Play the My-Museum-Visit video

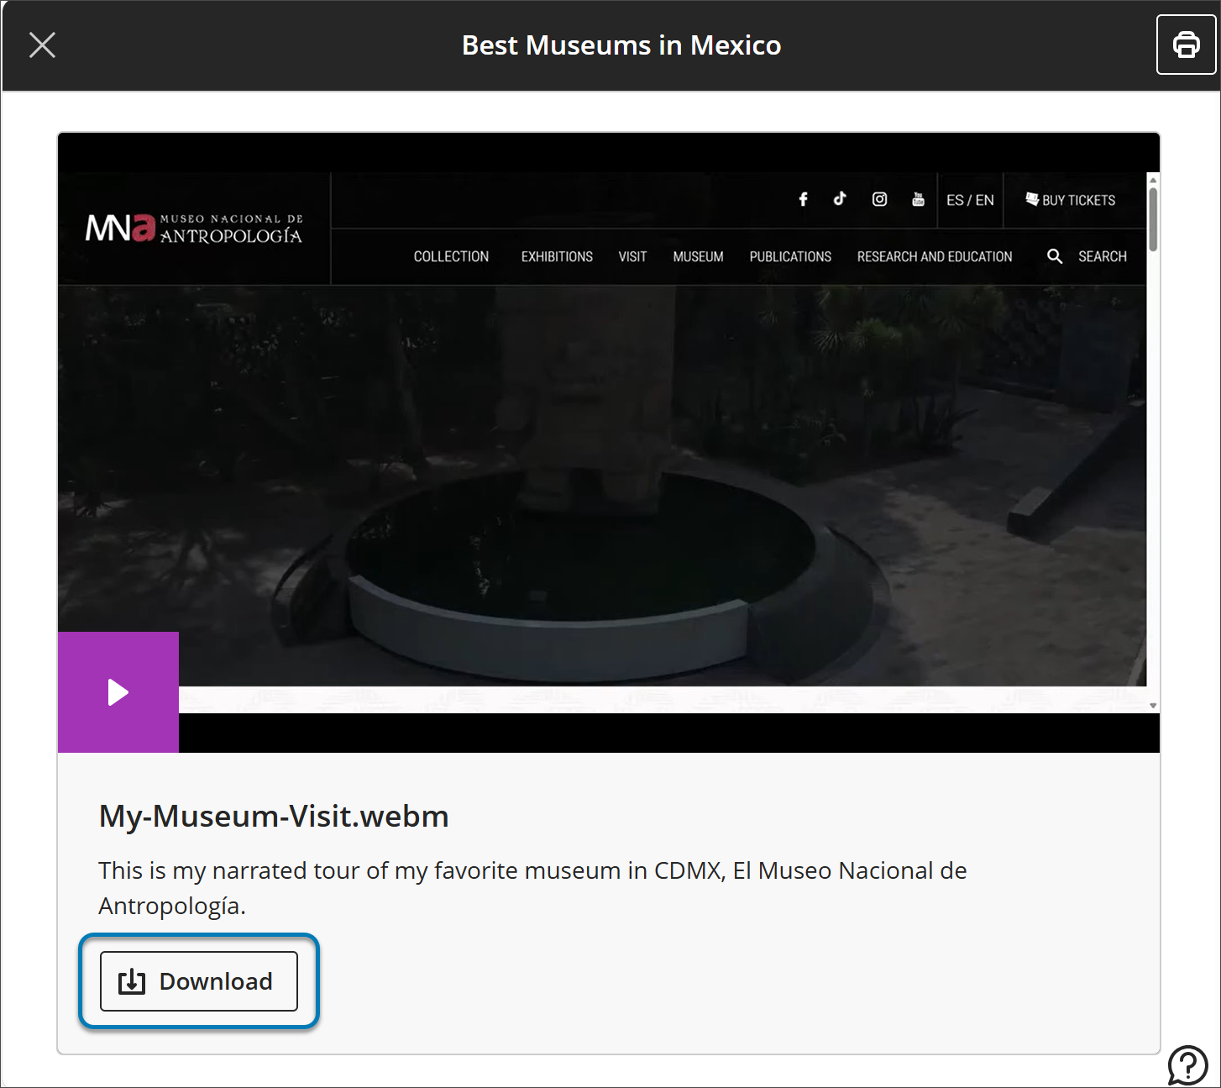coord(118,691)
